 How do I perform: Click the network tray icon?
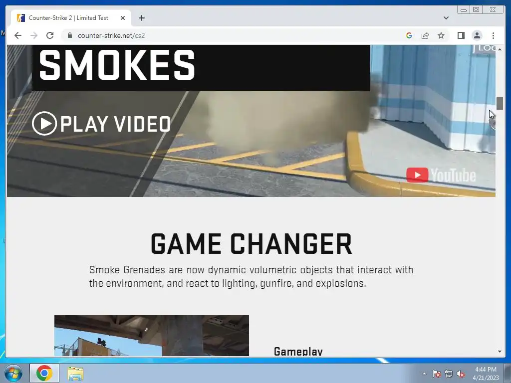coord(449,374)
